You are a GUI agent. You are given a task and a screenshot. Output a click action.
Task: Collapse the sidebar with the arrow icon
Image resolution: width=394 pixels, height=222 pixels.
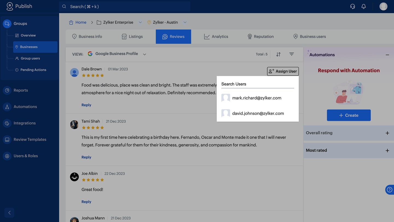click(x=9, y=213)
